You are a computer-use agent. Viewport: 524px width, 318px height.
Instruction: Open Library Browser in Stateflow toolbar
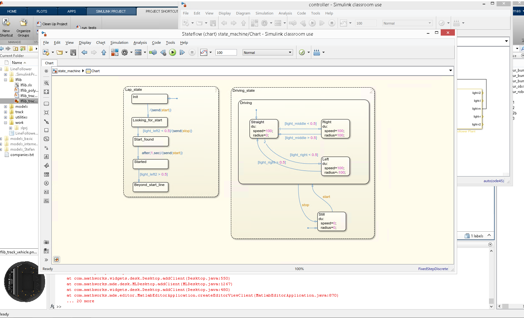click(115, 53)
